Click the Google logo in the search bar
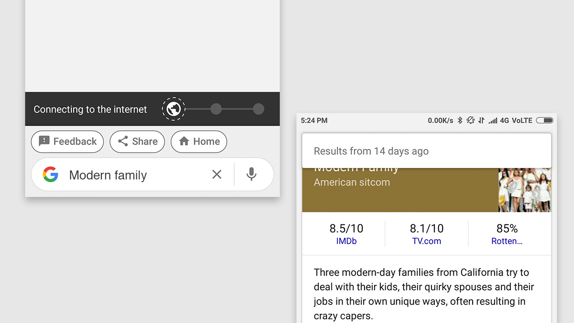Image resolution: width=574 pixels, height=323 pixels. coord(51,175)
